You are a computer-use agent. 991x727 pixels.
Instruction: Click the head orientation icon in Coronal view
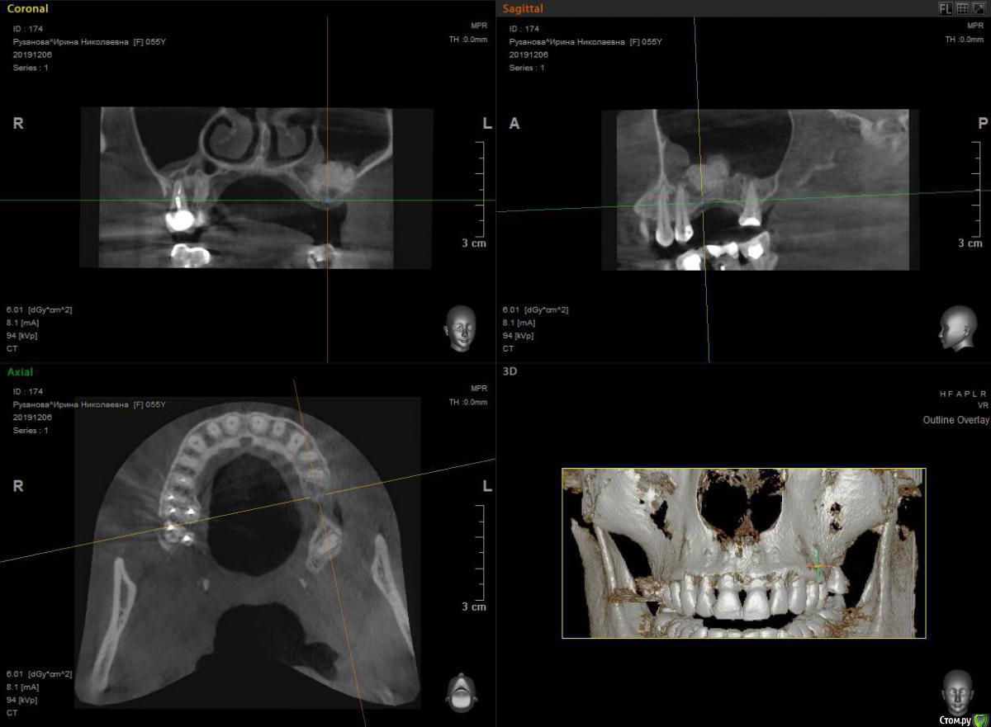(460, 328)
